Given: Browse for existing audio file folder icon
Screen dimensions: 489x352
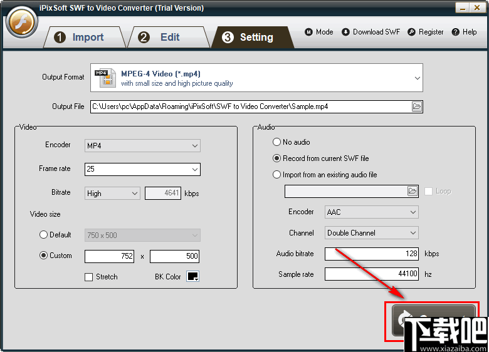Looking at the screenshot, I should pyautogui.click(x=413, y=191).
